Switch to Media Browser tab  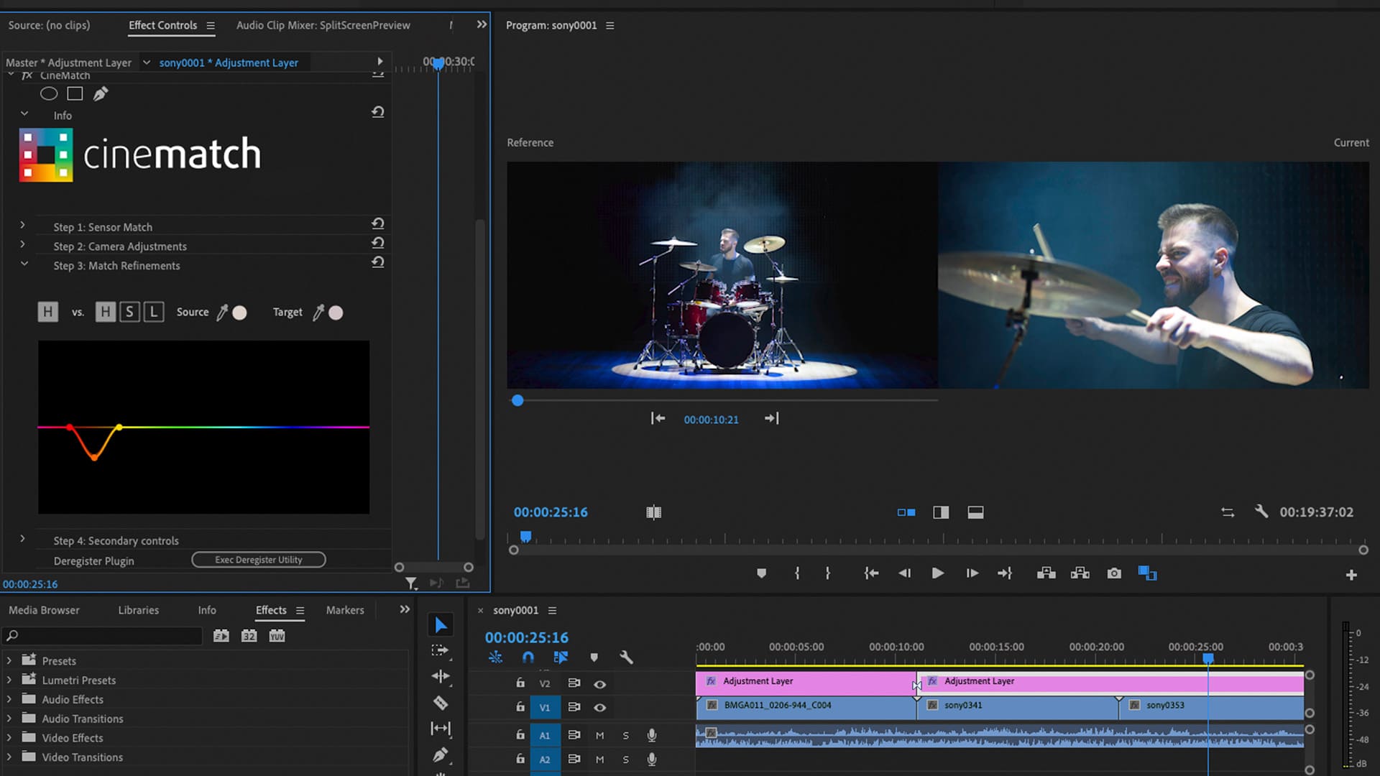[x=44, y=610]
